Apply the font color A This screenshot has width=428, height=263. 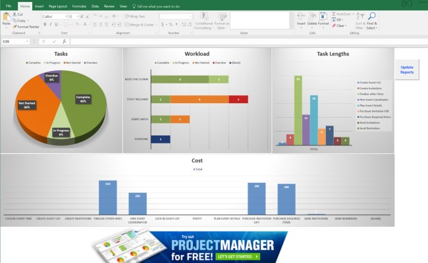click(x=85, y=24)
